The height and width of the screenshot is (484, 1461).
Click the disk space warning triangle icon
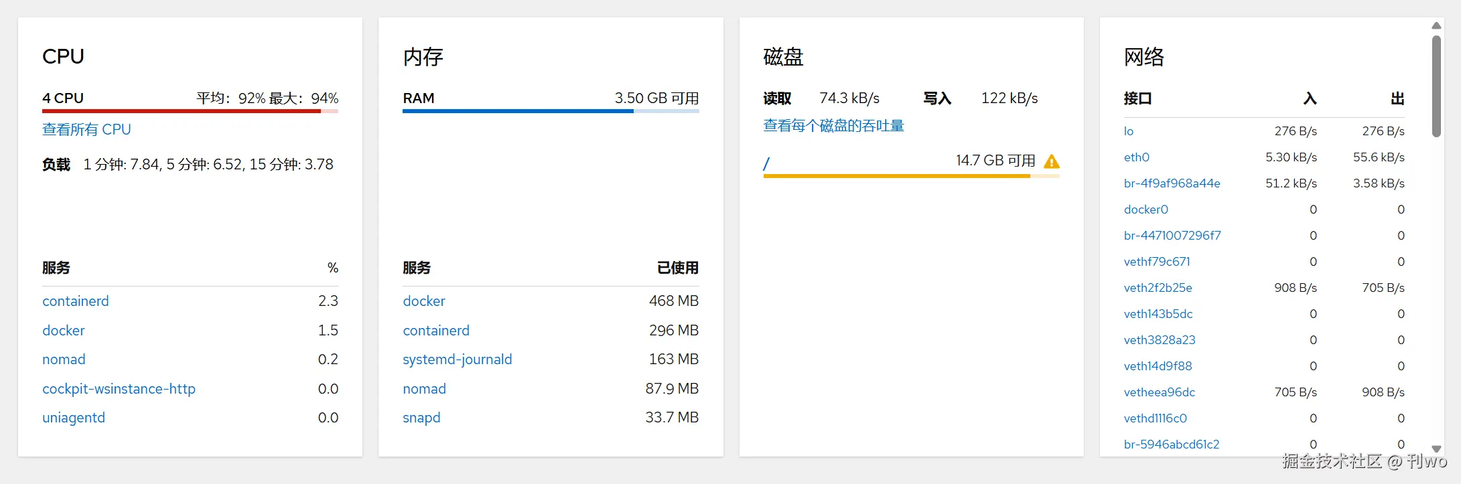[x=1052, y=161]
